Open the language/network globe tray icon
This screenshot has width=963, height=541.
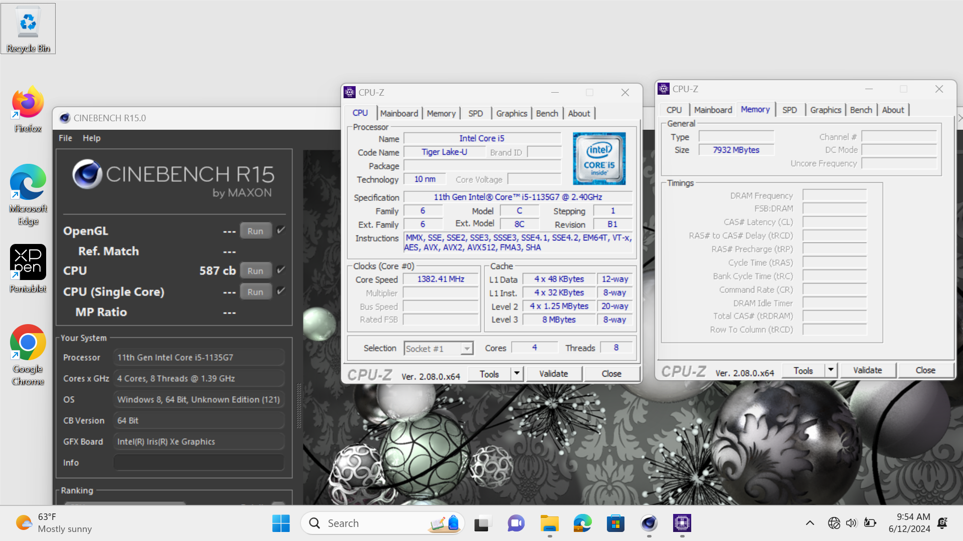(x=834, y=523)
